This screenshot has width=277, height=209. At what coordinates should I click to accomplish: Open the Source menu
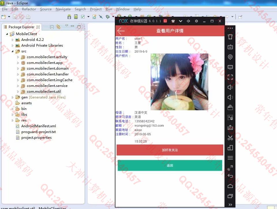click(x=46, y=9)
